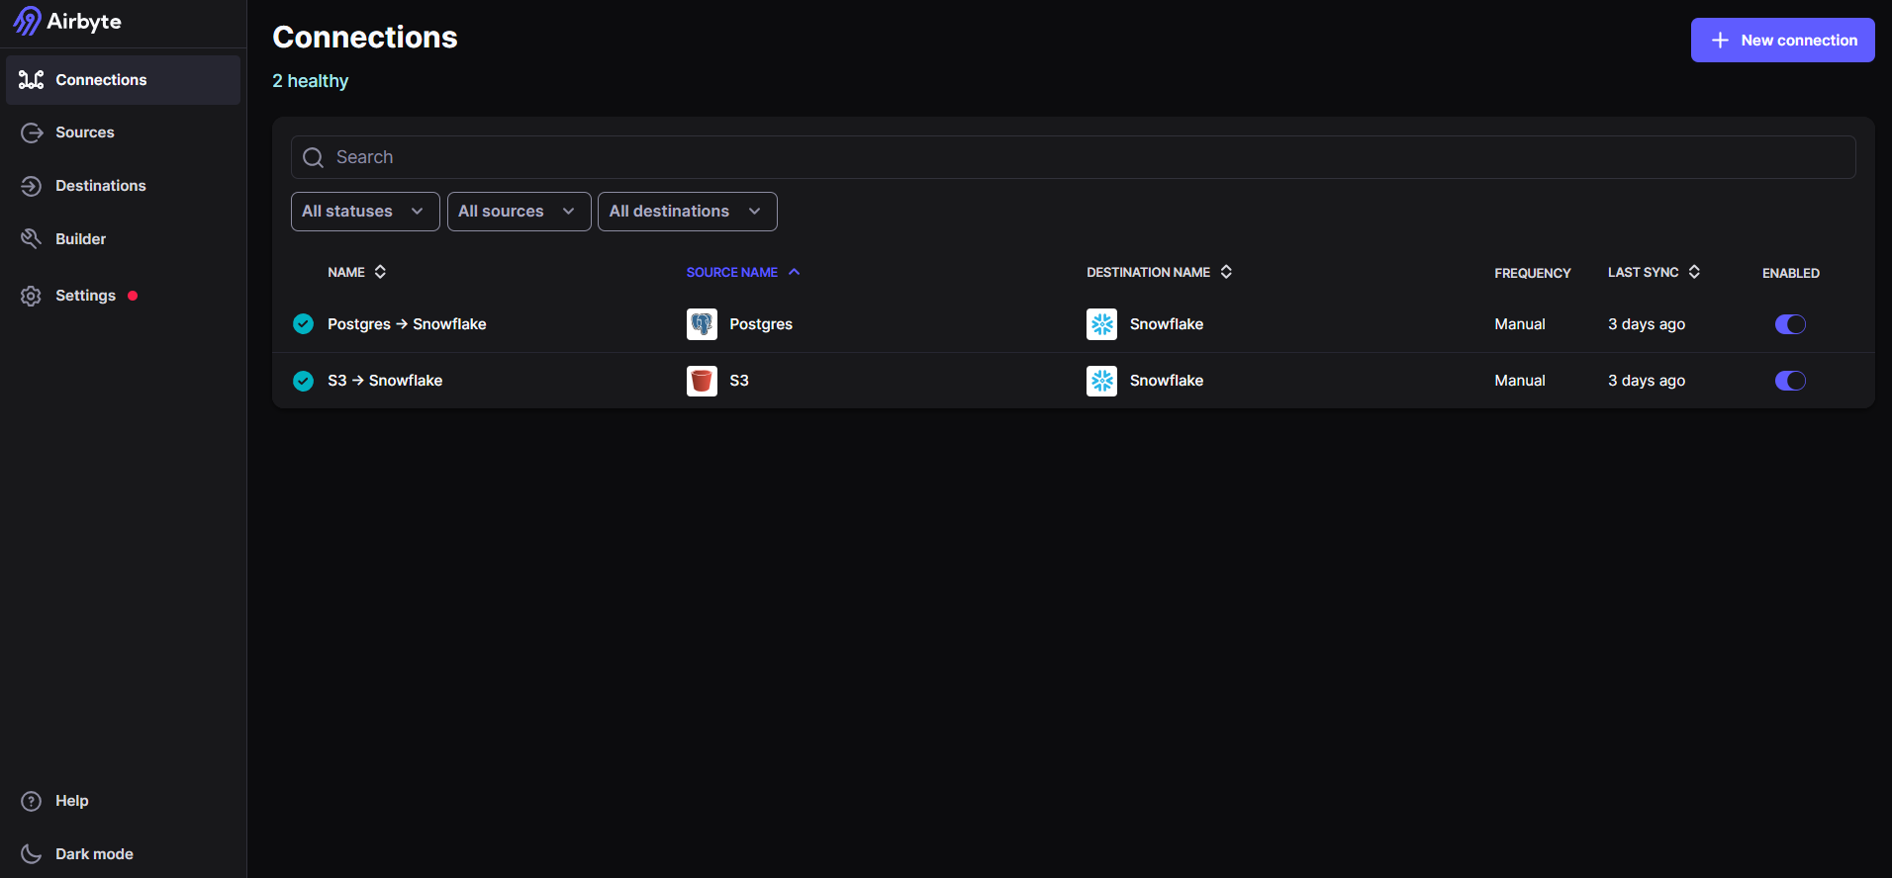Click Manual frequency in Postgres row
1892x878 pixels.
point(1520,324)
